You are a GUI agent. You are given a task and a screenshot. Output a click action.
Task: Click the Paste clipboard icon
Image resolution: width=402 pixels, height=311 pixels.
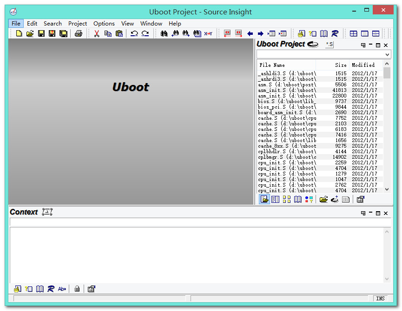click(119, 33)
